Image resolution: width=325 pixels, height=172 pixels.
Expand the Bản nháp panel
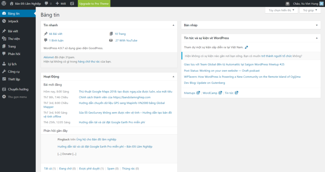click(x=317, y=25)
